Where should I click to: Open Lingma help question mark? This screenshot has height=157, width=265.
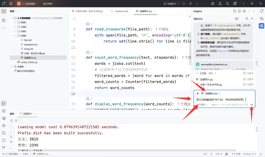240,11
